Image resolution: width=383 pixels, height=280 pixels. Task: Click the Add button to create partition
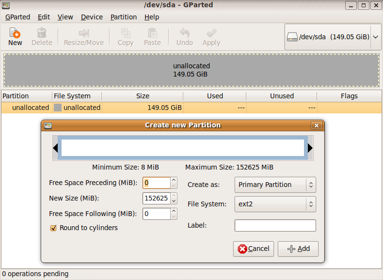[298, 249]
